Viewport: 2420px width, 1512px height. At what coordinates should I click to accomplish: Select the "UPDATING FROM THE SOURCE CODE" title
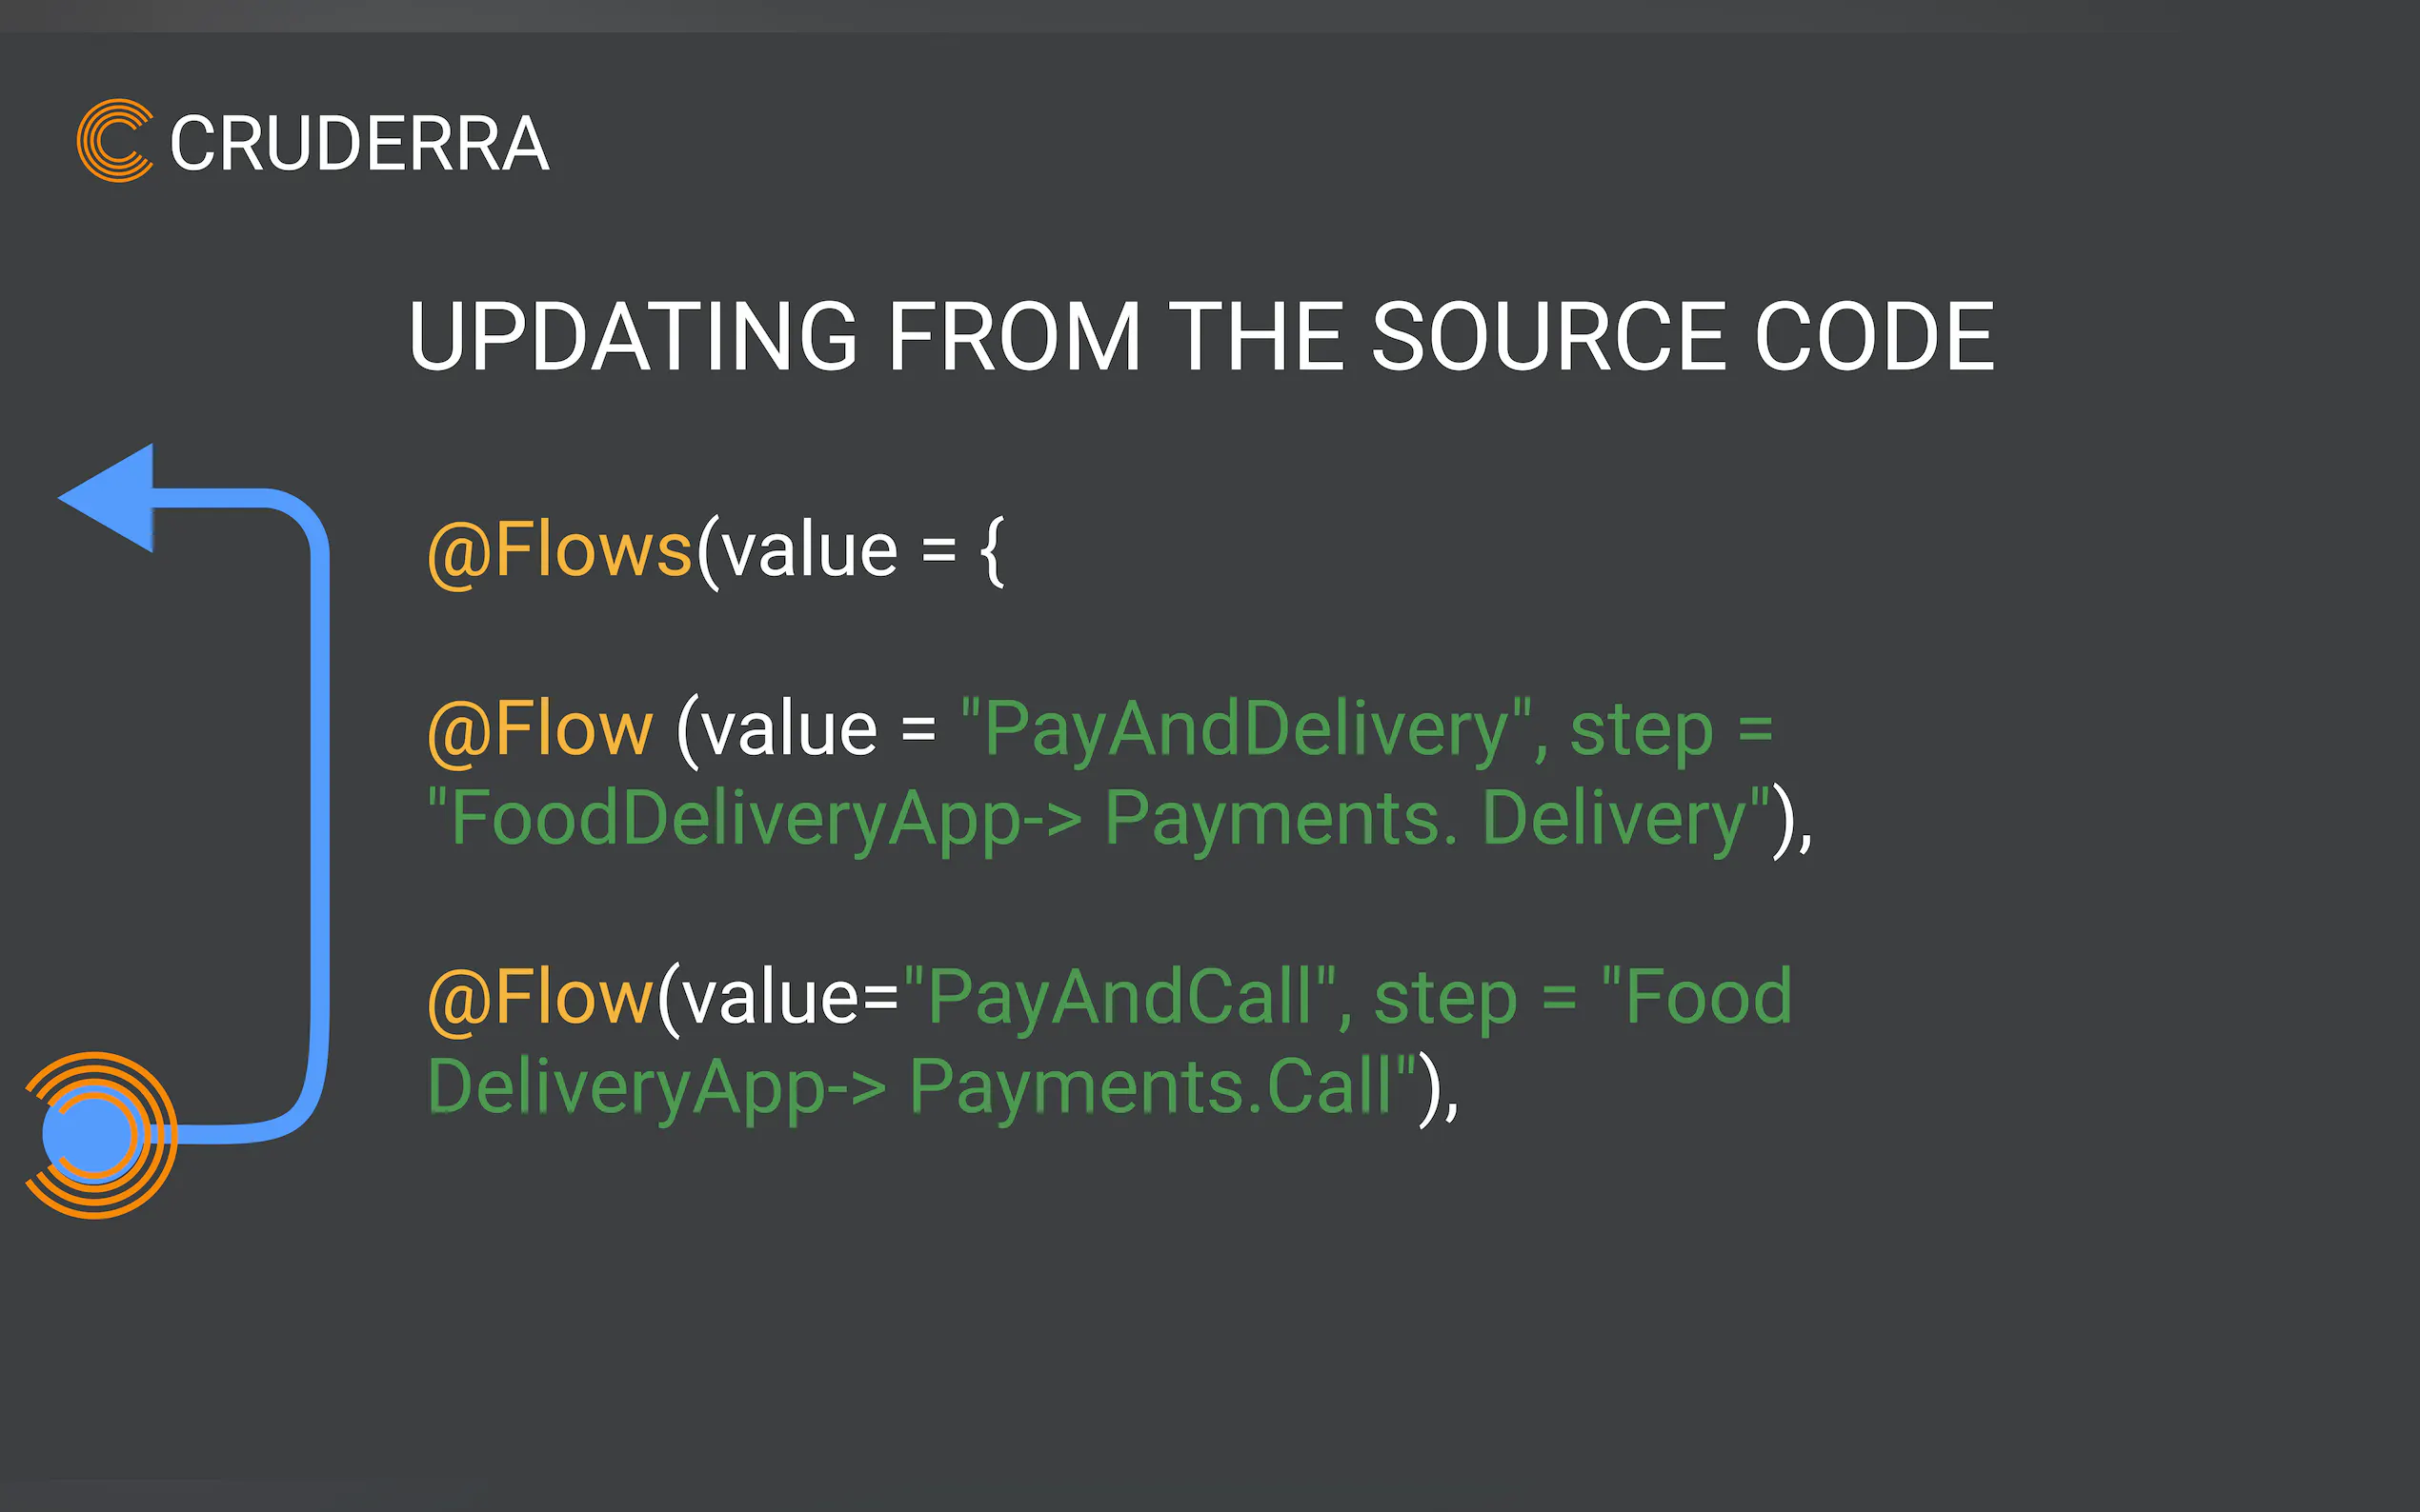pos(1200,337)
